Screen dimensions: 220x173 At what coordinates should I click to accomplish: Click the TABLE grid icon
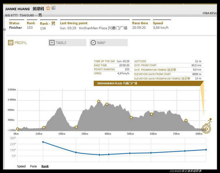click(x=52, y=43)
